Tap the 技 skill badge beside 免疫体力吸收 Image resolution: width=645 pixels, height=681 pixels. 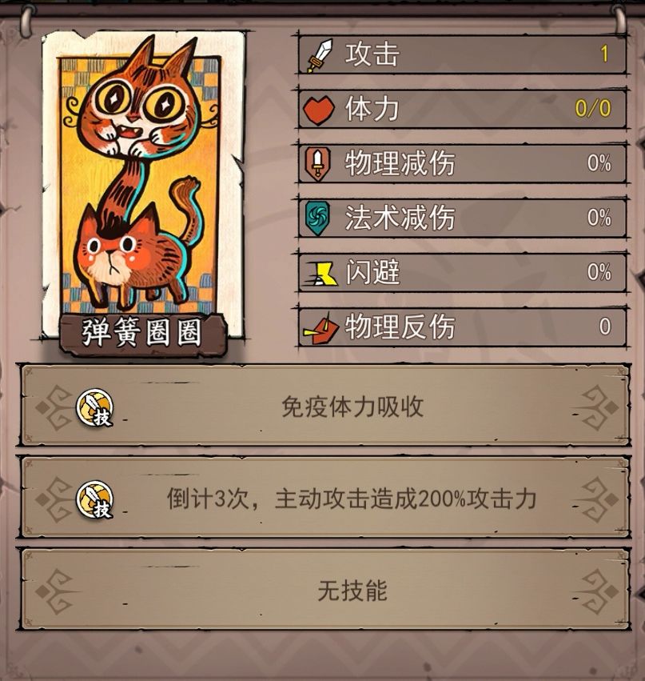tap(95, 407)
